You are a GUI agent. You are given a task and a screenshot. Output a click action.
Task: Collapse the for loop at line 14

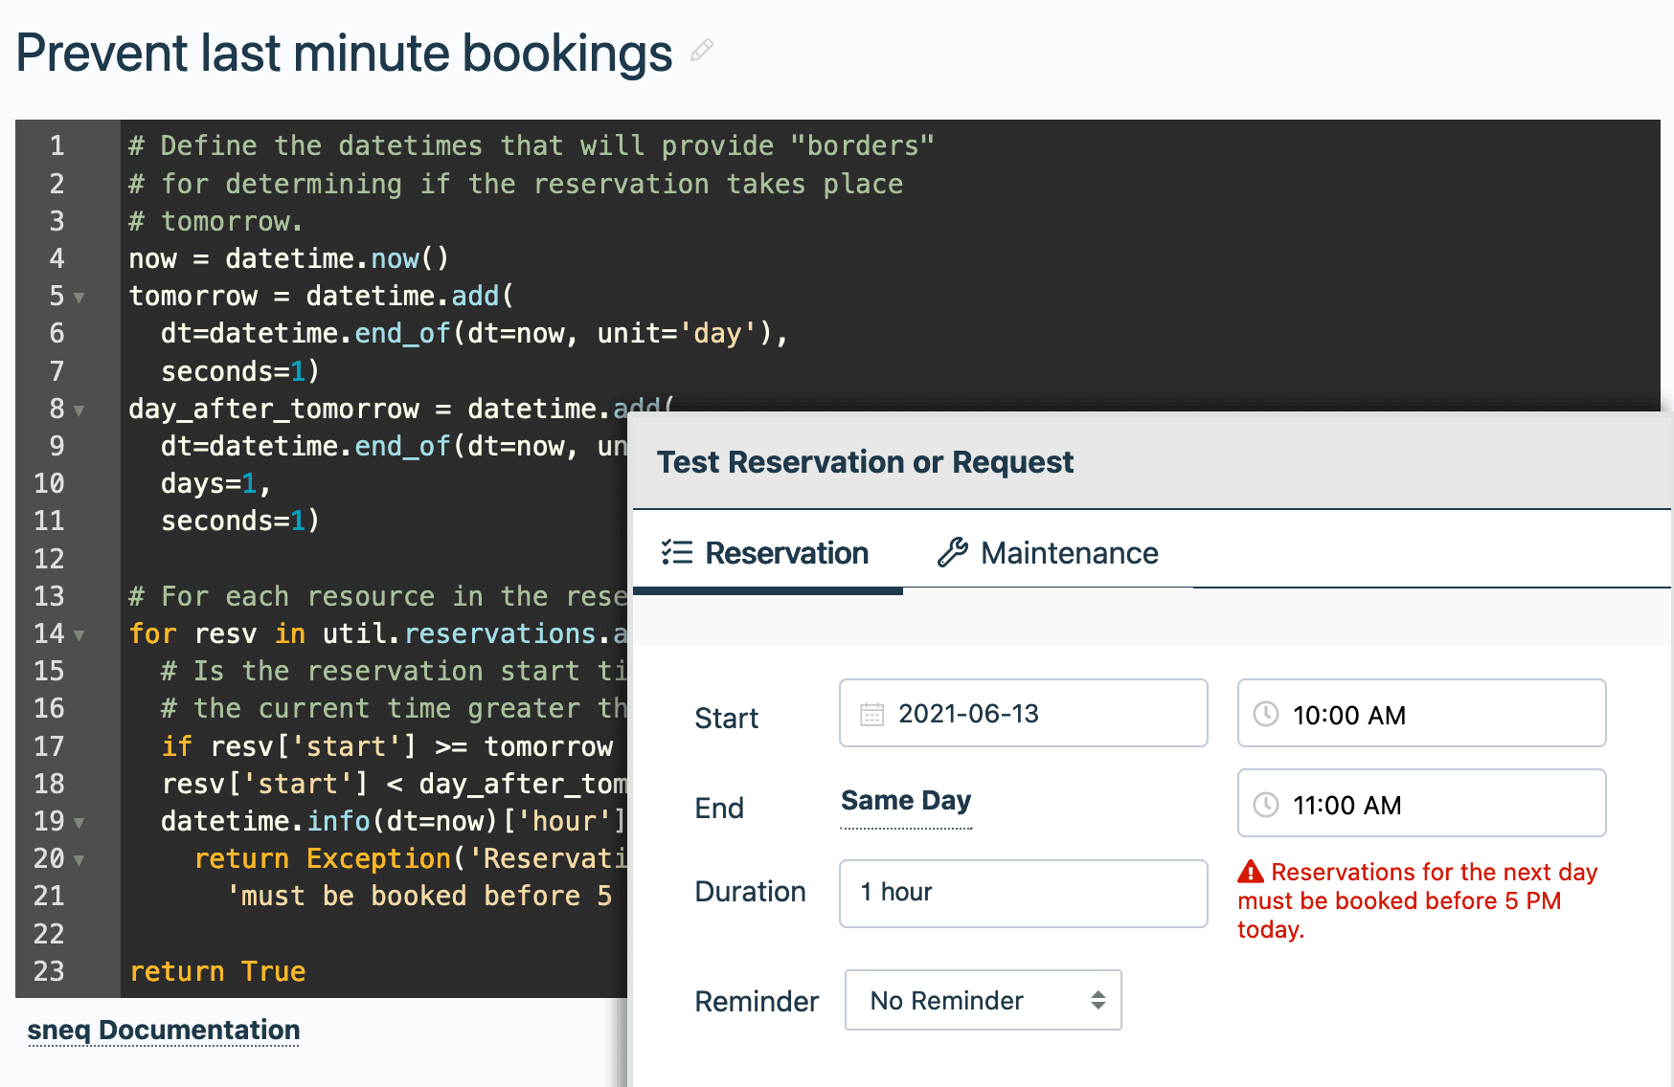[x=79, y=633]
